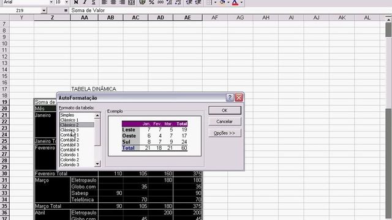Select the Contábil 4 table format
The width and height of the screenshot is (392, 220).
[77, 150]
